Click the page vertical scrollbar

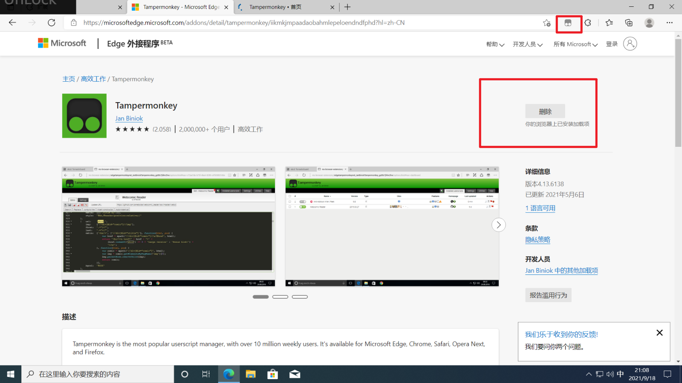678,93
